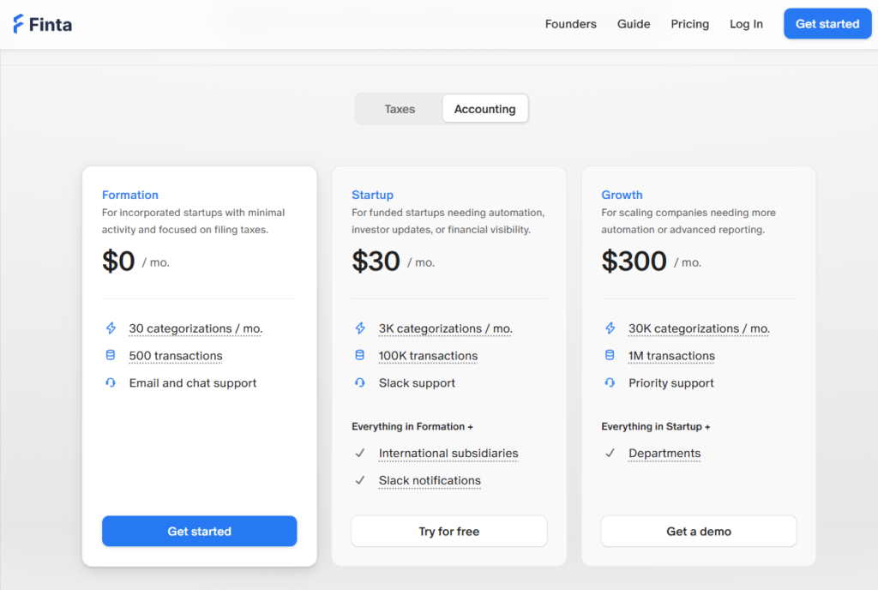This screenshot has width=878, height=590.
Task: Open the Founders page
Action: 570,24
